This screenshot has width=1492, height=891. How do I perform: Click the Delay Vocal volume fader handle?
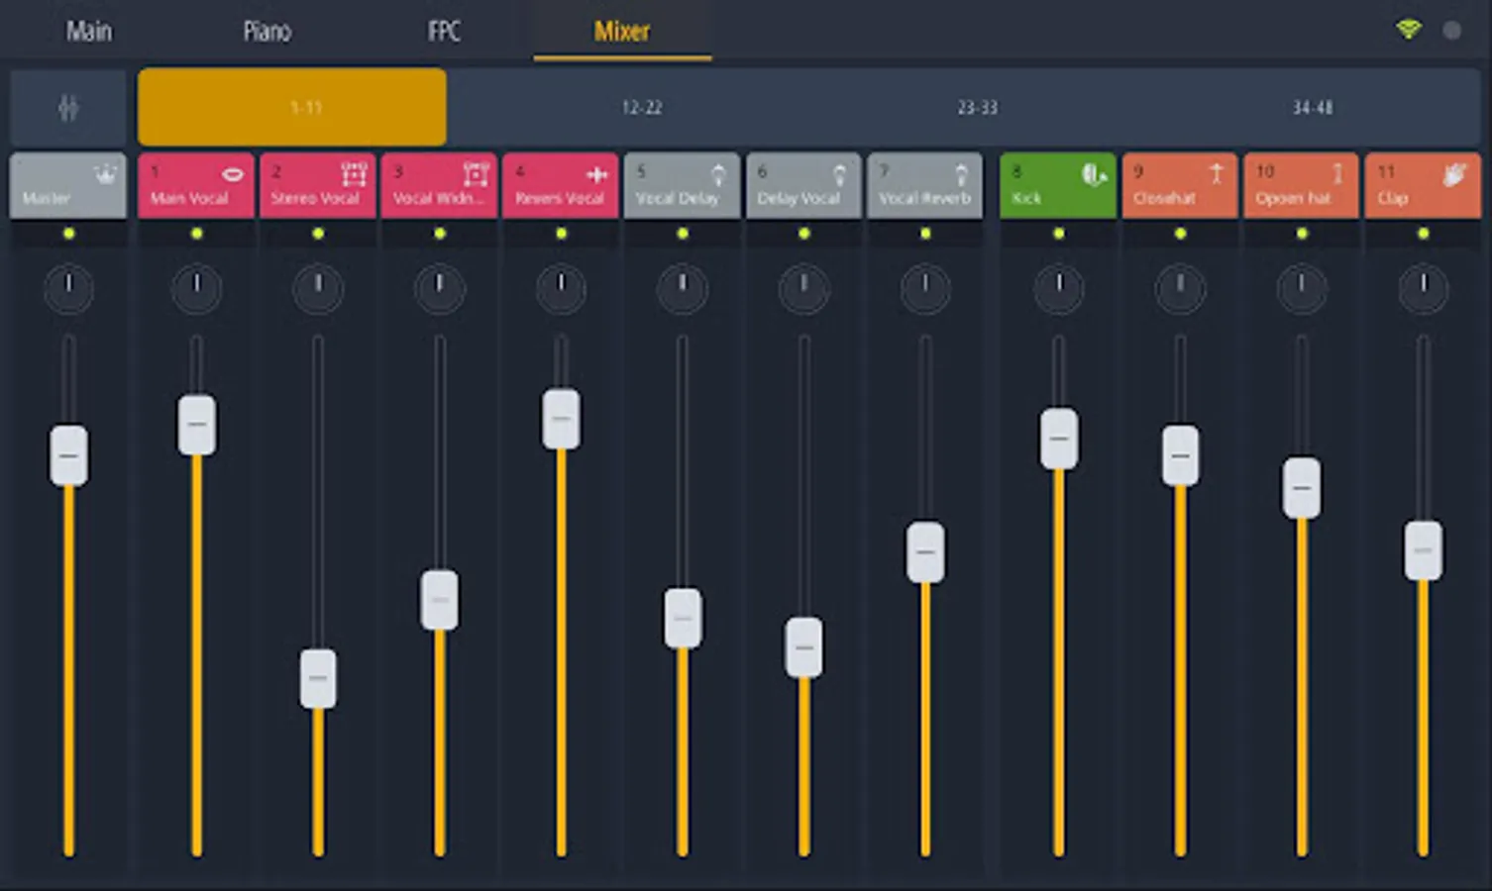803,647
